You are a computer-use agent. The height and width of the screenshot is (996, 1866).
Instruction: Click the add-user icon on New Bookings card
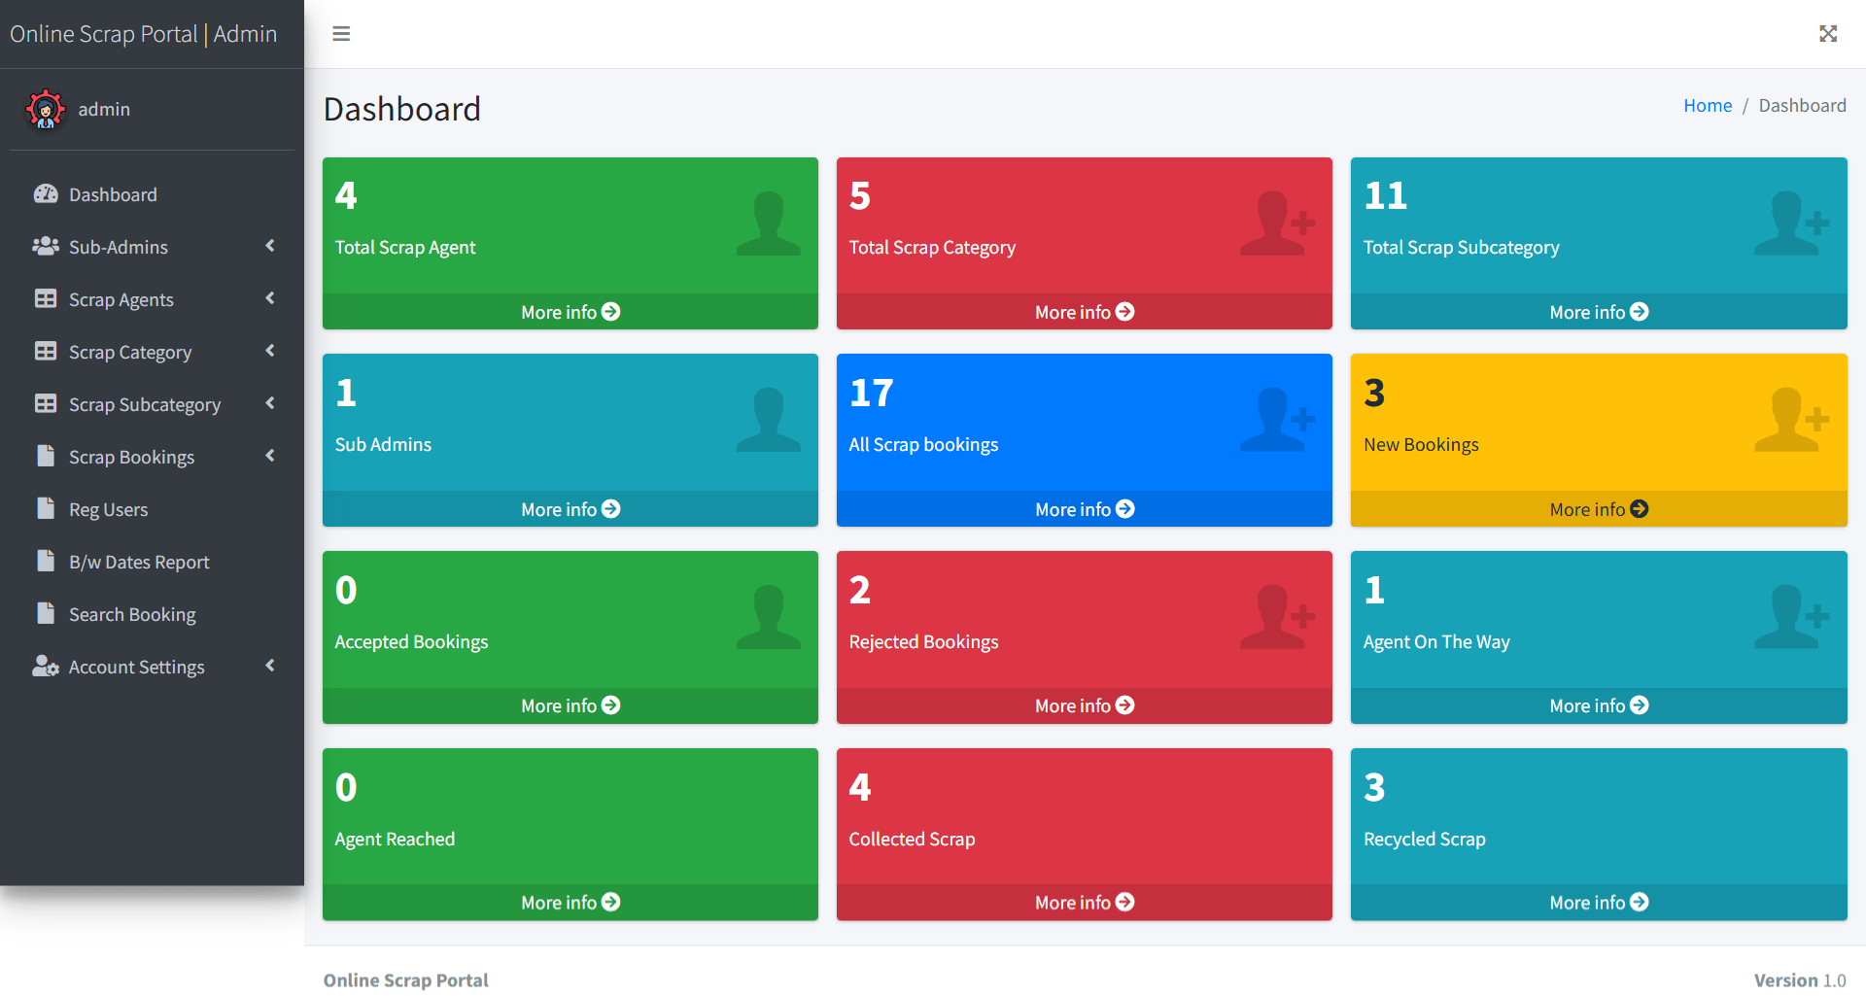[1791, 421]
